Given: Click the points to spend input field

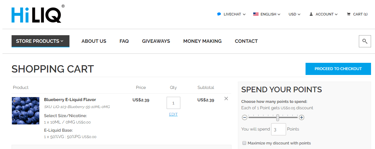Looking at the screenshot, I should [x=278, y=129].
